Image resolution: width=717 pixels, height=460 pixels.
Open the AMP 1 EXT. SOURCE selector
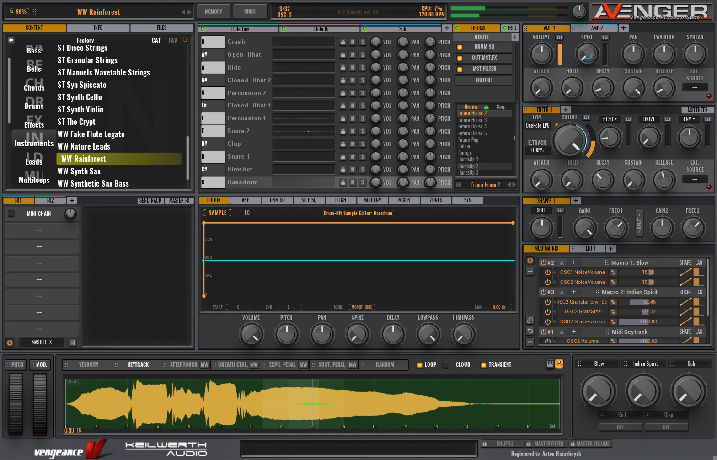[695, 87]
